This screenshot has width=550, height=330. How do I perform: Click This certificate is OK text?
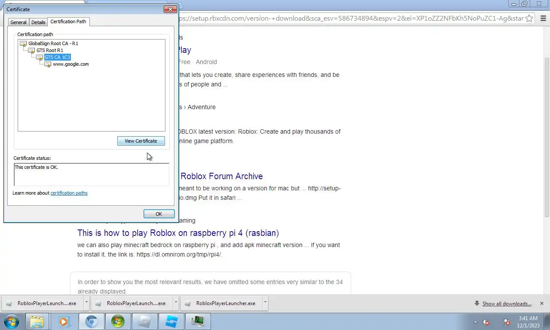coord(37,167)
